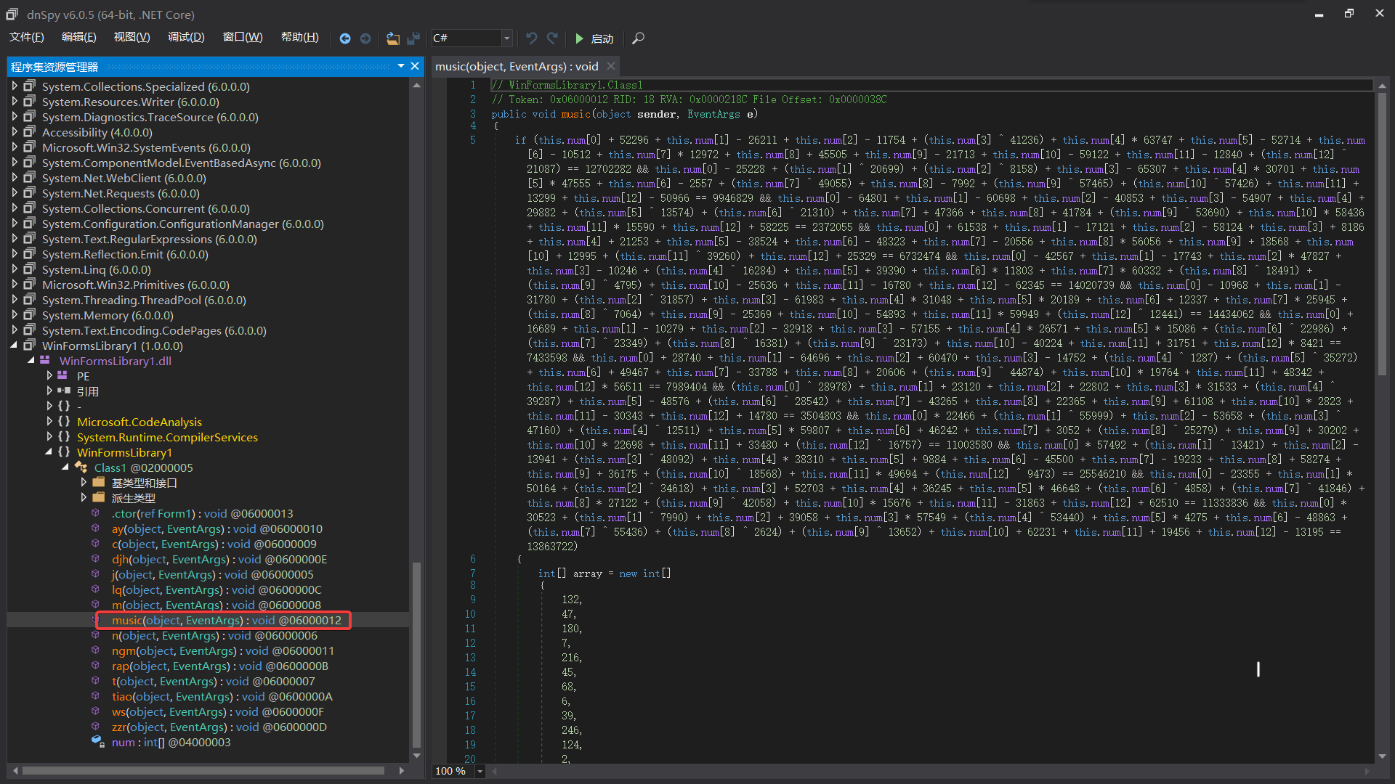Click the navigate backward arrow icon

coord(345,38)
